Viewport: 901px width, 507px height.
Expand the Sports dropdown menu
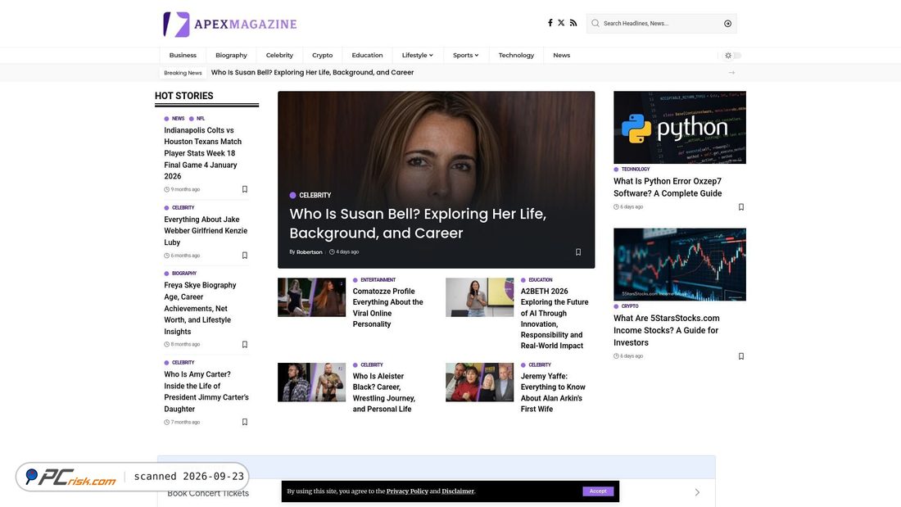point(465,55)
